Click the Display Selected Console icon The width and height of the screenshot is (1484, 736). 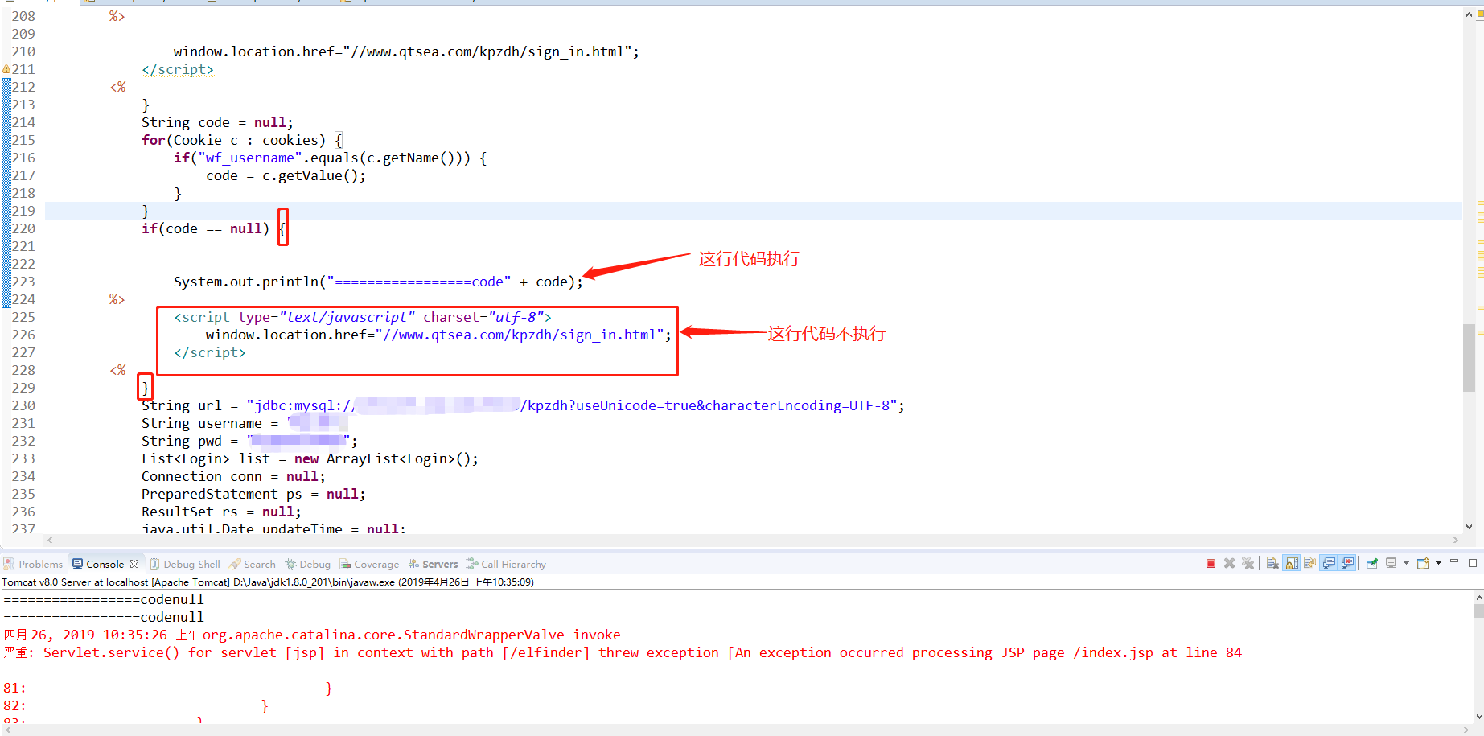[1392, 564]
